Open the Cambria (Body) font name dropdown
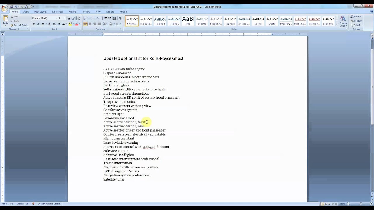Image resolution: width=374 pixels, height=210 pixels. tap(56, 18)
